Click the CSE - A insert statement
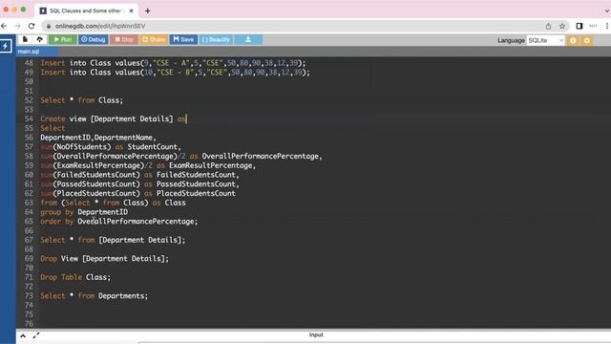 173,63
